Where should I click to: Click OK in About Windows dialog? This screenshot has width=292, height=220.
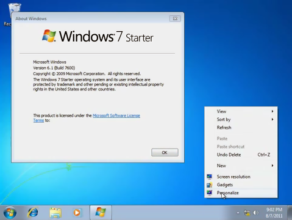[x=165, y=152]
